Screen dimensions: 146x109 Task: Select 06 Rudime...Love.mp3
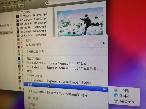click(33, 35)
